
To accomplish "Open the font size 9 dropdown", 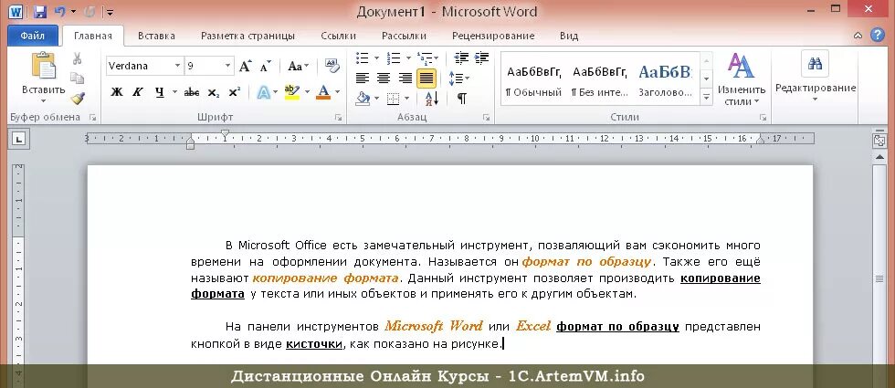I will coord(228,66).
